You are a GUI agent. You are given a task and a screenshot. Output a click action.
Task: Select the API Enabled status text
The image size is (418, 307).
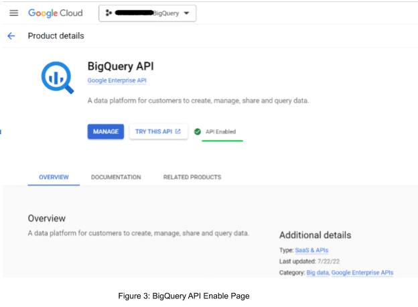point(221,131)
